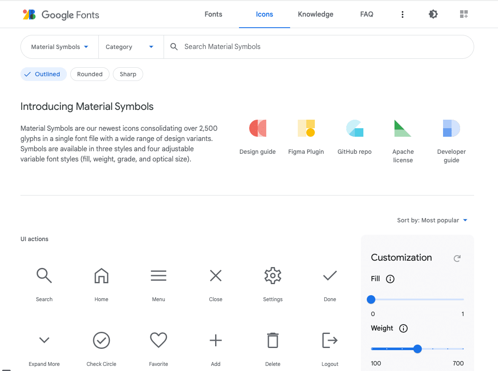
Task: Open the Apache license icon
Action: pyautogui.click(x=403, y=128)
